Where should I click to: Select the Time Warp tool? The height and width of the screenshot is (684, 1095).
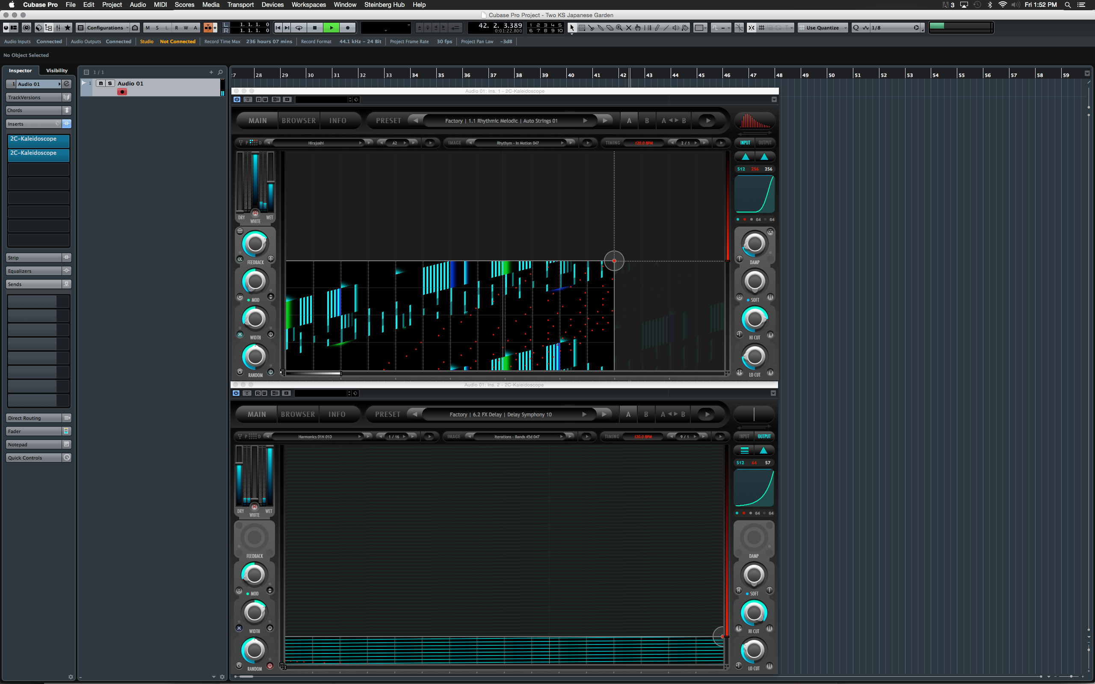click(648, 28)
